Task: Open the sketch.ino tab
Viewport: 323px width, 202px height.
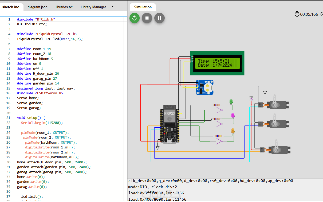Action: (x=11, y=7)
